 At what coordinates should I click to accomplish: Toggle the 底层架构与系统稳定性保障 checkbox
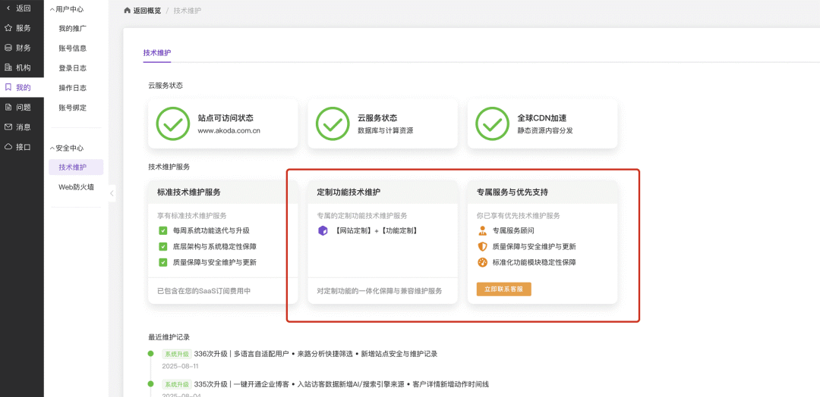(162, 246)
